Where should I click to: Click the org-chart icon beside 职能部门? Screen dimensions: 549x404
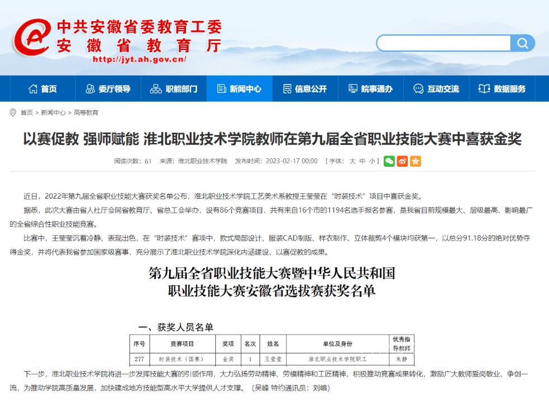point(156,89)
